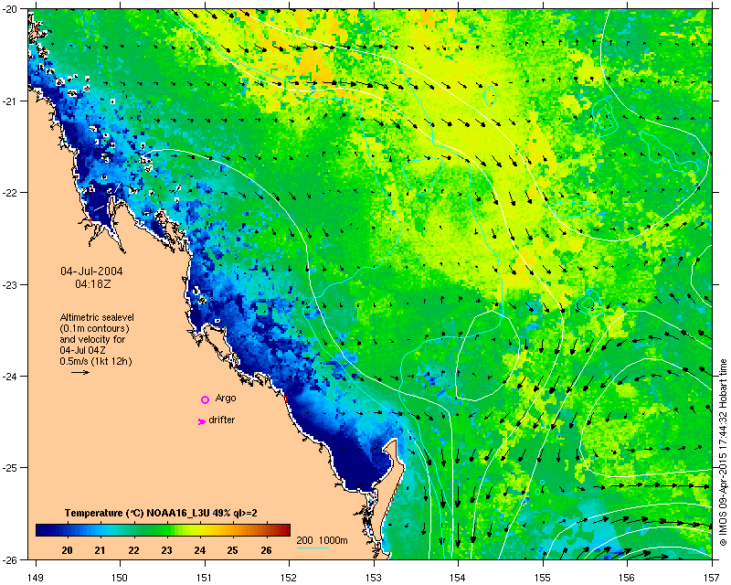
Task: Click the vertical IMOS copyright timestamp text
Action: tap(724, 452)
